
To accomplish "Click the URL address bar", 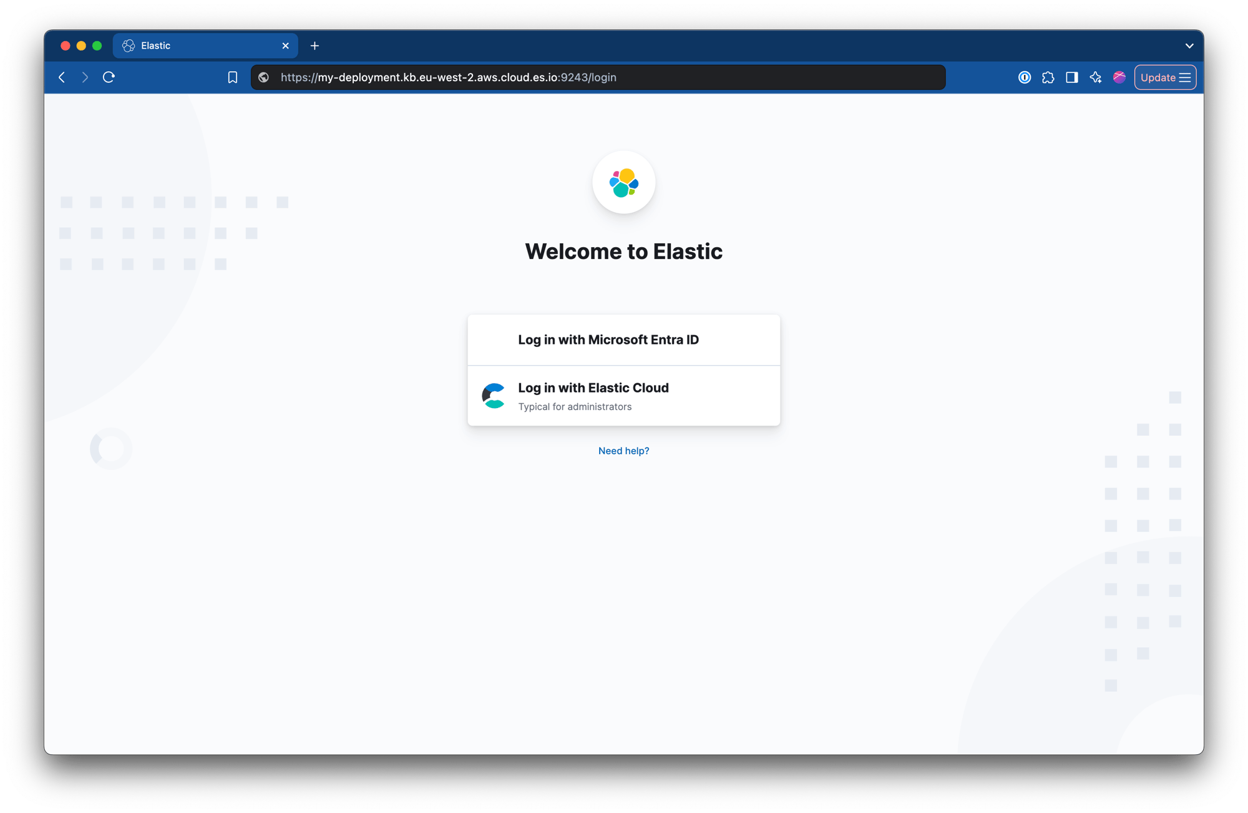I will [x=598, y=77].
